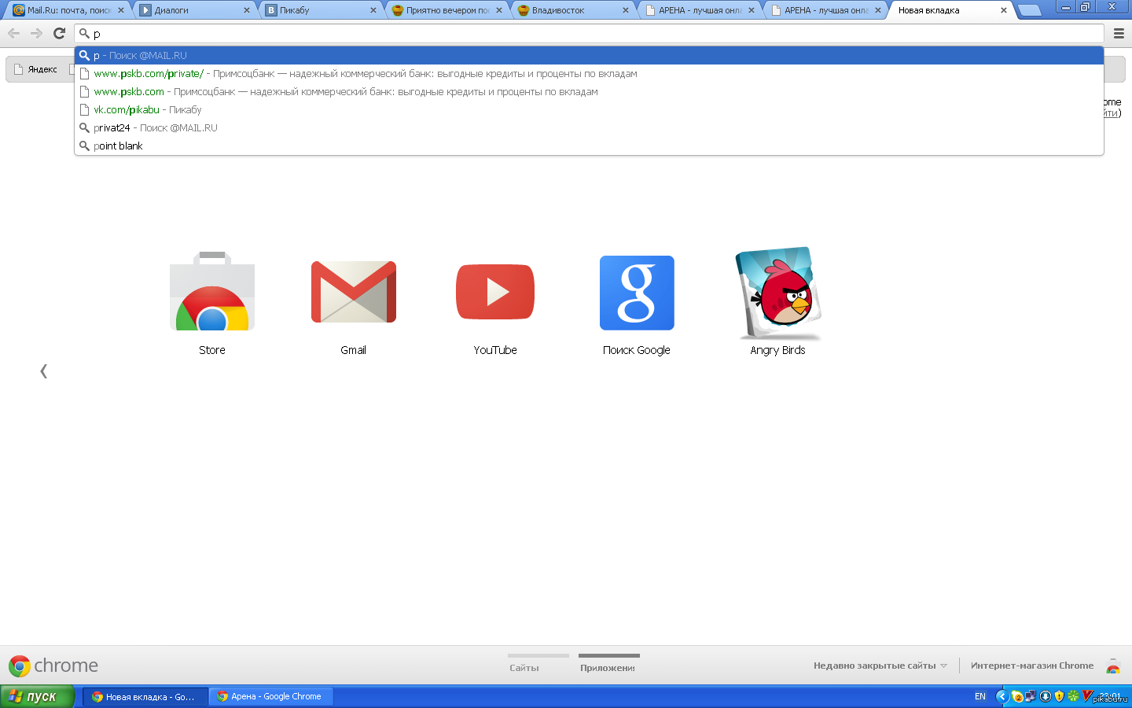Viewport: 1132px width, 708px height.
Task: Click the address bar input field
Action: click(x=590, y=34)
